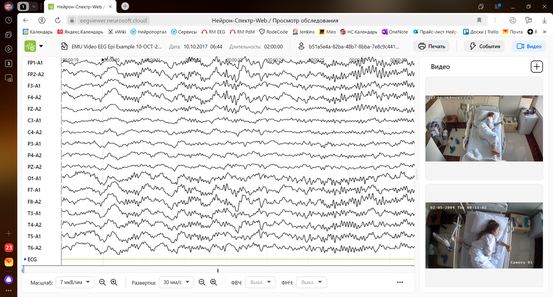Open the Сервисы bookmarks folder
This screenshot has height=297, width=553.
click(x=184, y=31)
